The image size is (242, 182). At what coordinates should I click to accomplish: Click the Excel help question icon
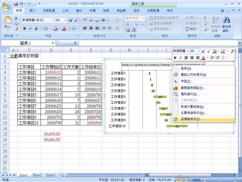pos(222,10)
